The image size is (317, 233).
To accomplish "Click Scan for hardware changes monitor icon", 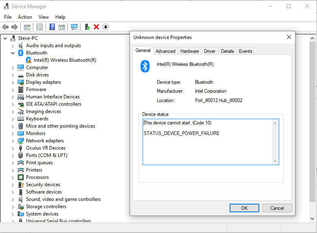I will (74, 27).
